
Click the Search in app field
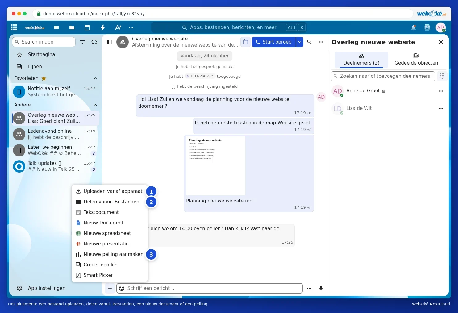(x=44, y=42)
